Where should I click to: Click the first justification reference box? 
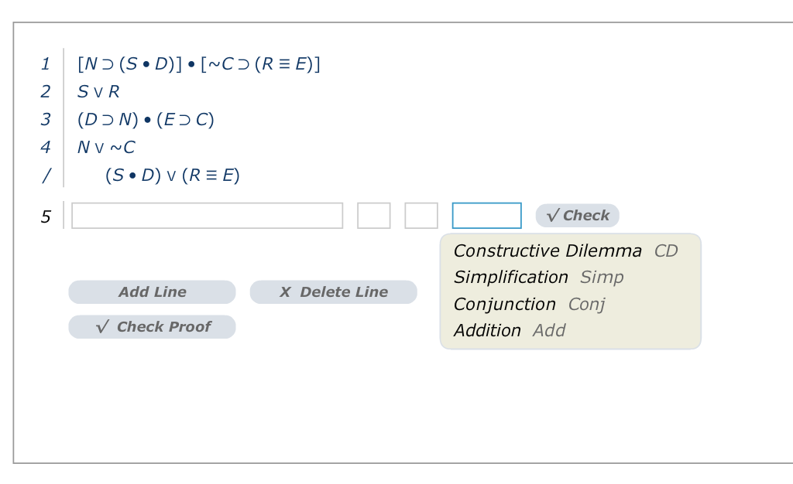(x=374, y=215)
